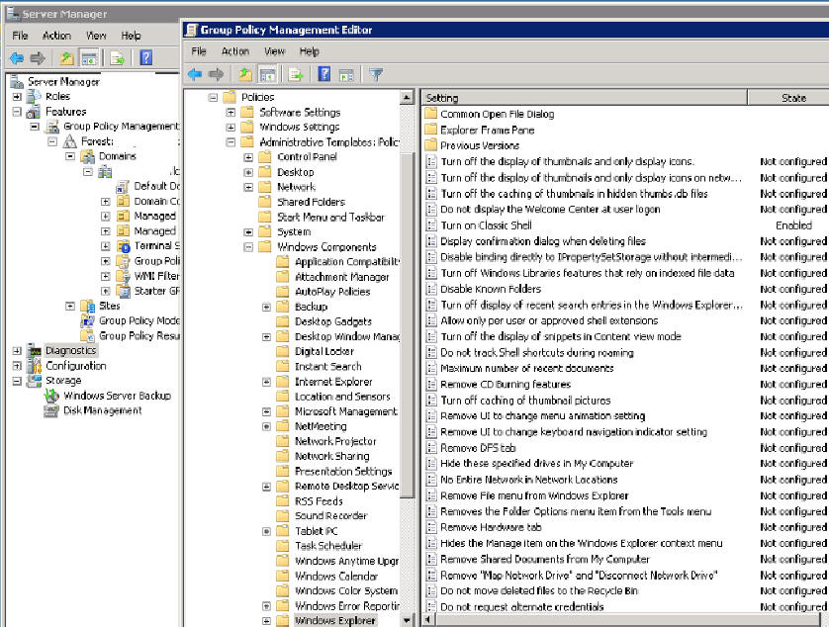Click Explorer Frame Pane folder icon
The height and width of the screenshot is (627, 829).
click(x=431, y=130)
